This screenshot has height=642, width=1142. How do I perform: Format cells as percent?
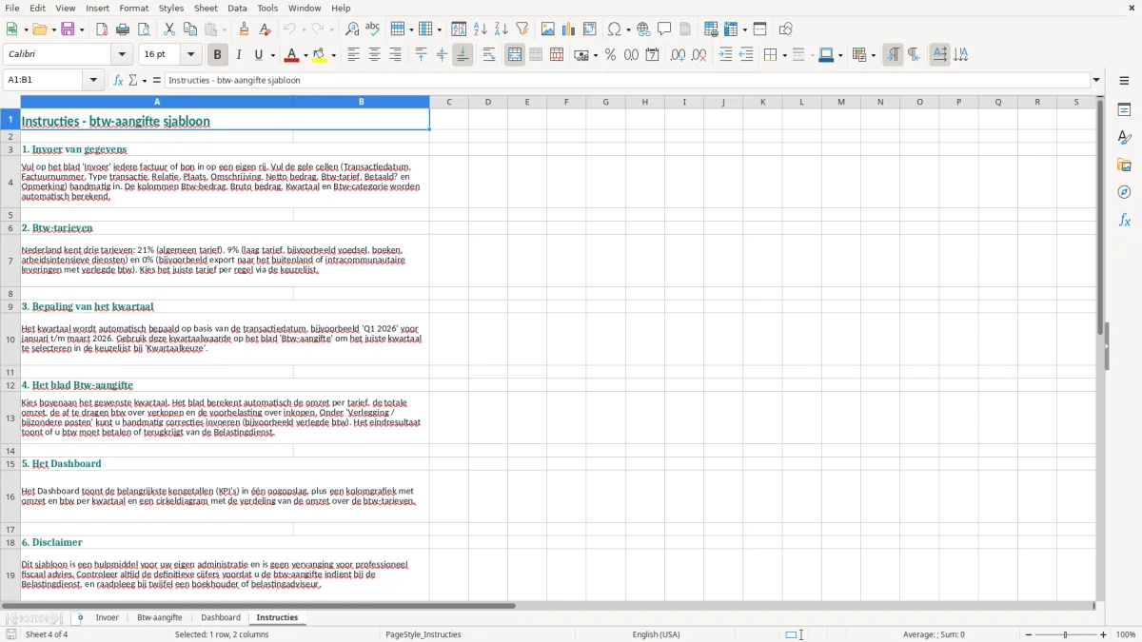[610, 55]
